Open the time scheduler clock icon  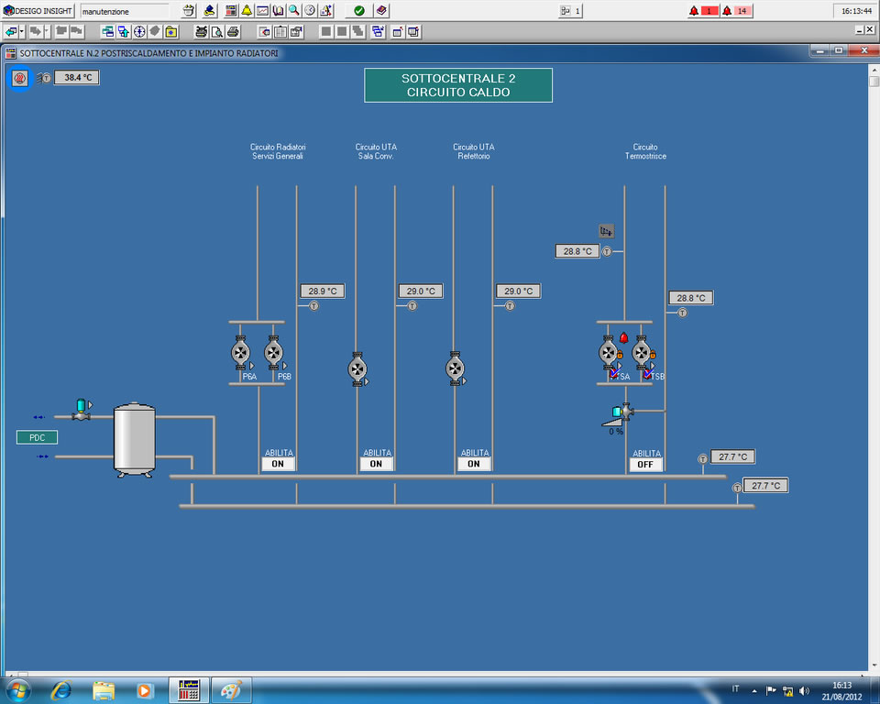[310, 10]
